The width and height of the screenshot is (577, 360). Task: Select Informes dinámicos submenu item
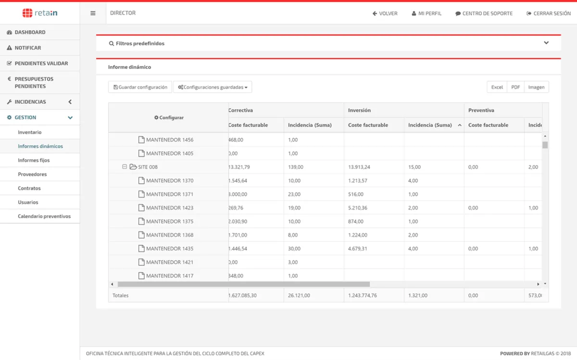coord(40,146)
